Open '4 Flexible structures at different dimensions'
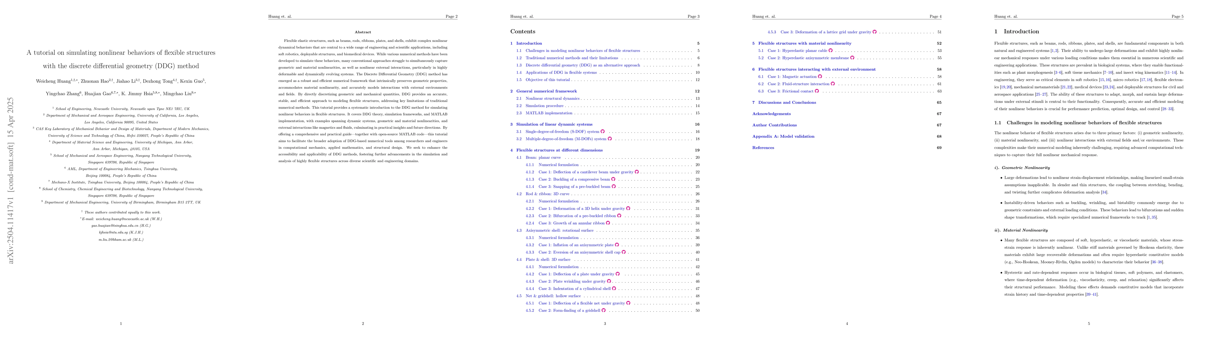 556,150
